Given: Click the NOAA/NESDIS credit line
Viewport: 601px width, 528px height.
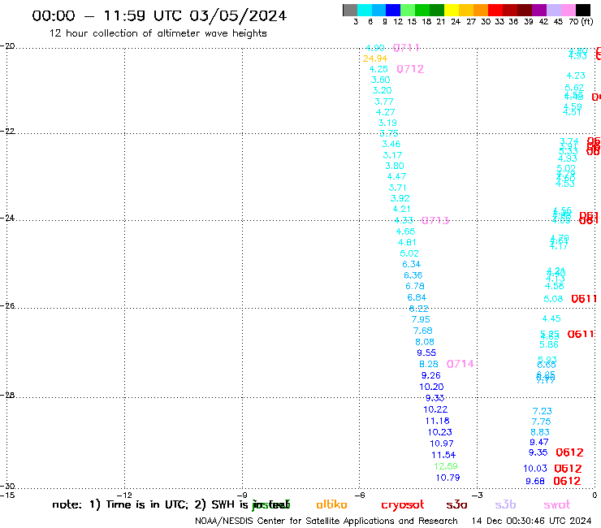Looking at the screenshot, I should [x=326, y=522].
